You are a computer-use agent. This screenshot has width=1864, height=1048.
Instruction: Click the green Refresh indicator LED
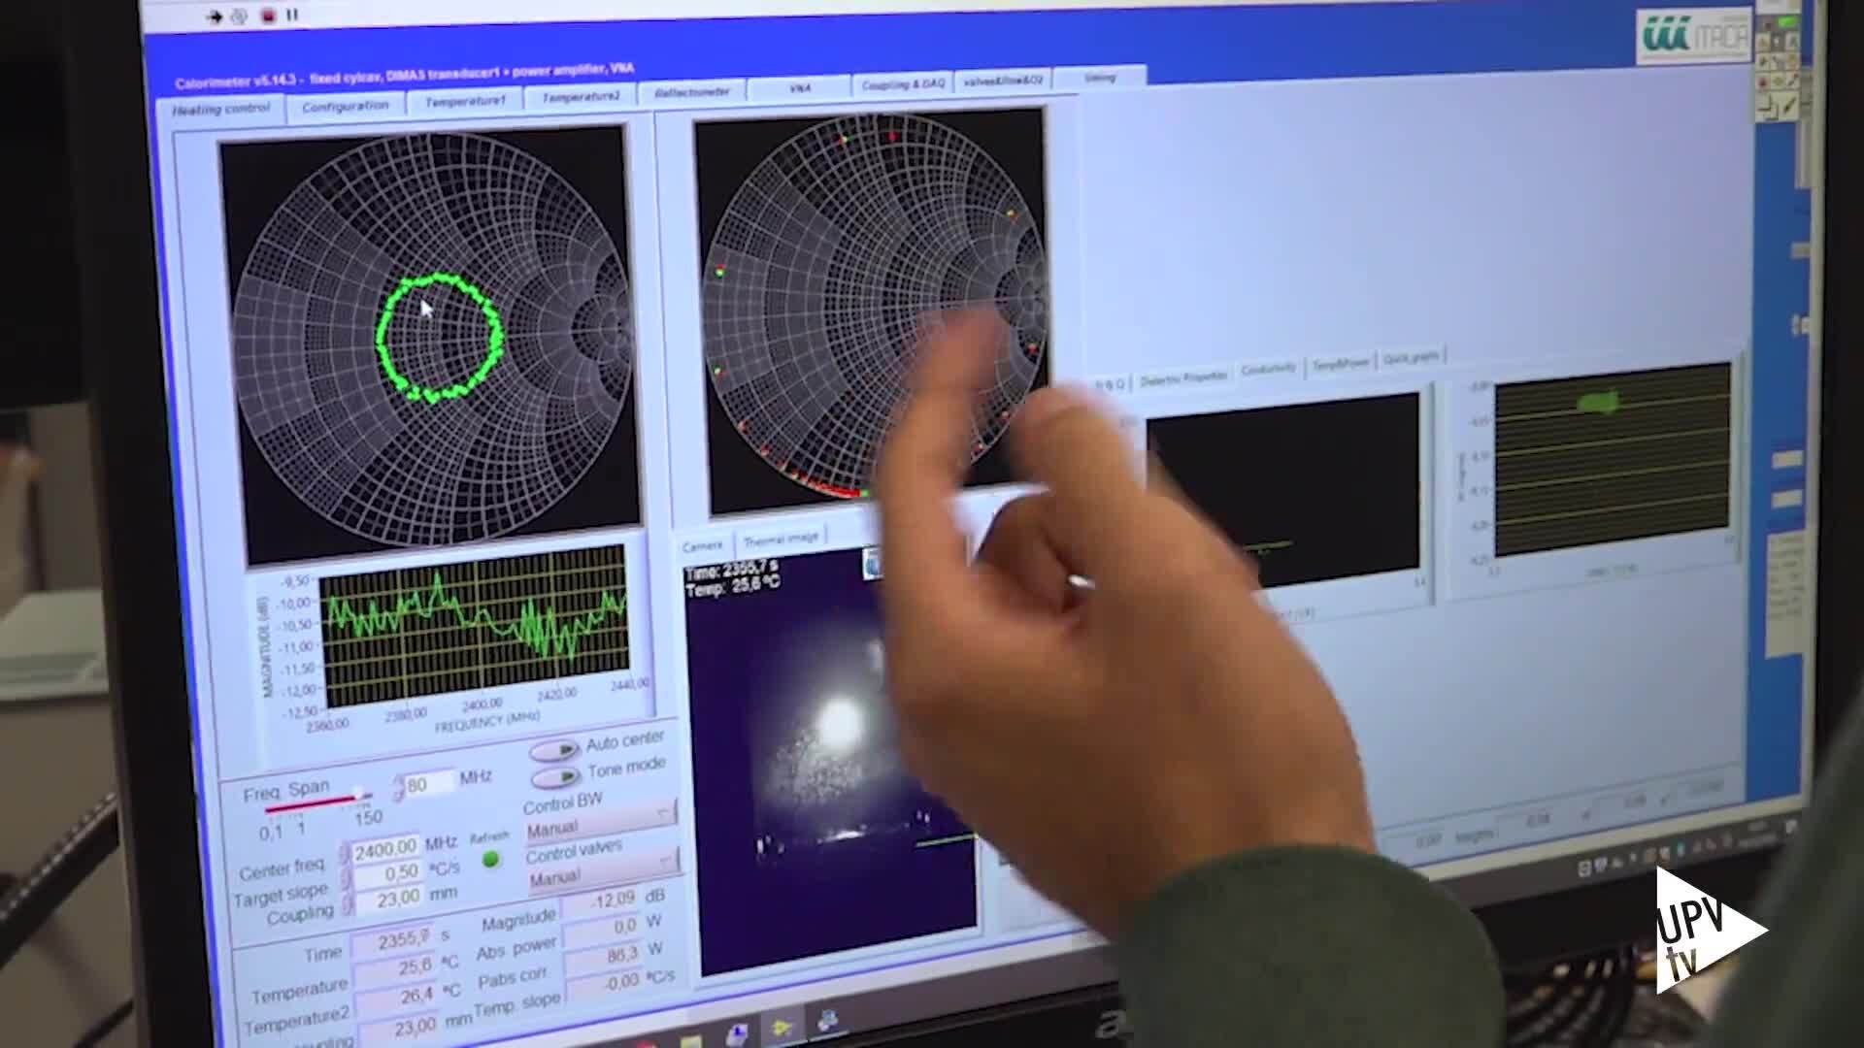coord(490,859)
